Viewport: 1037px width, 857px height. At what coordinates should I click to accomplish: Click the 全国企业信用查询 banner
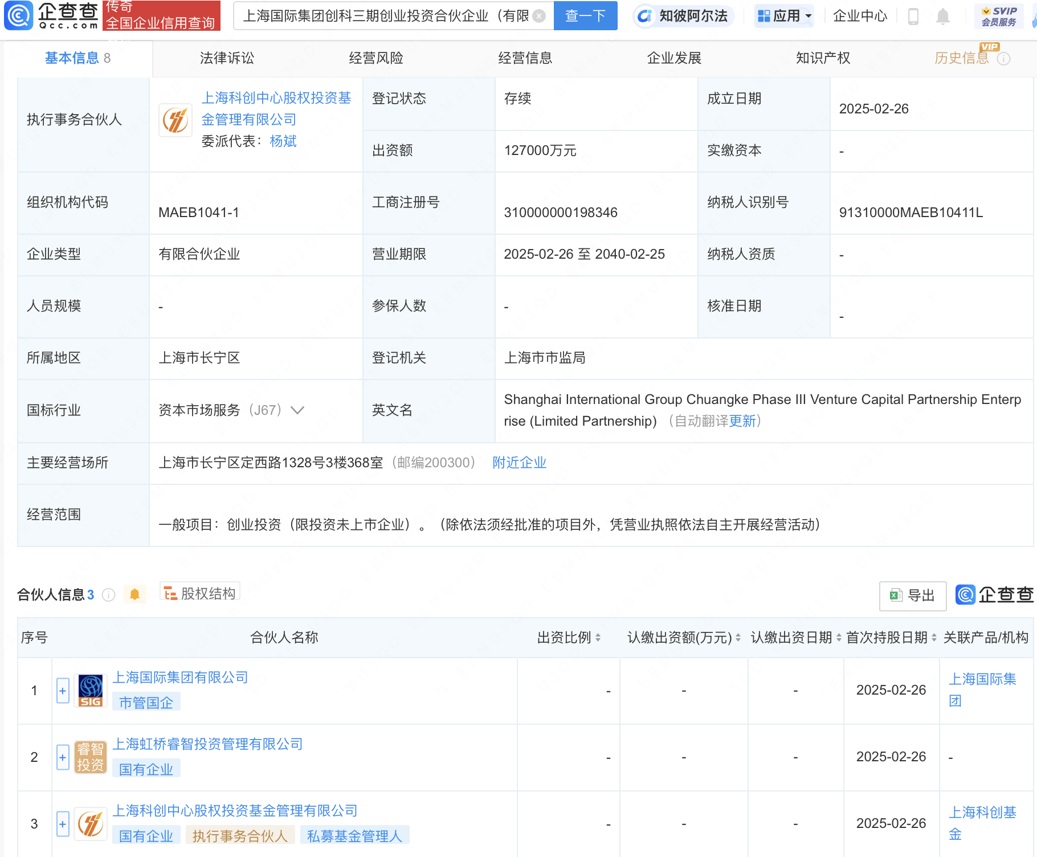[x=161, y=15]
